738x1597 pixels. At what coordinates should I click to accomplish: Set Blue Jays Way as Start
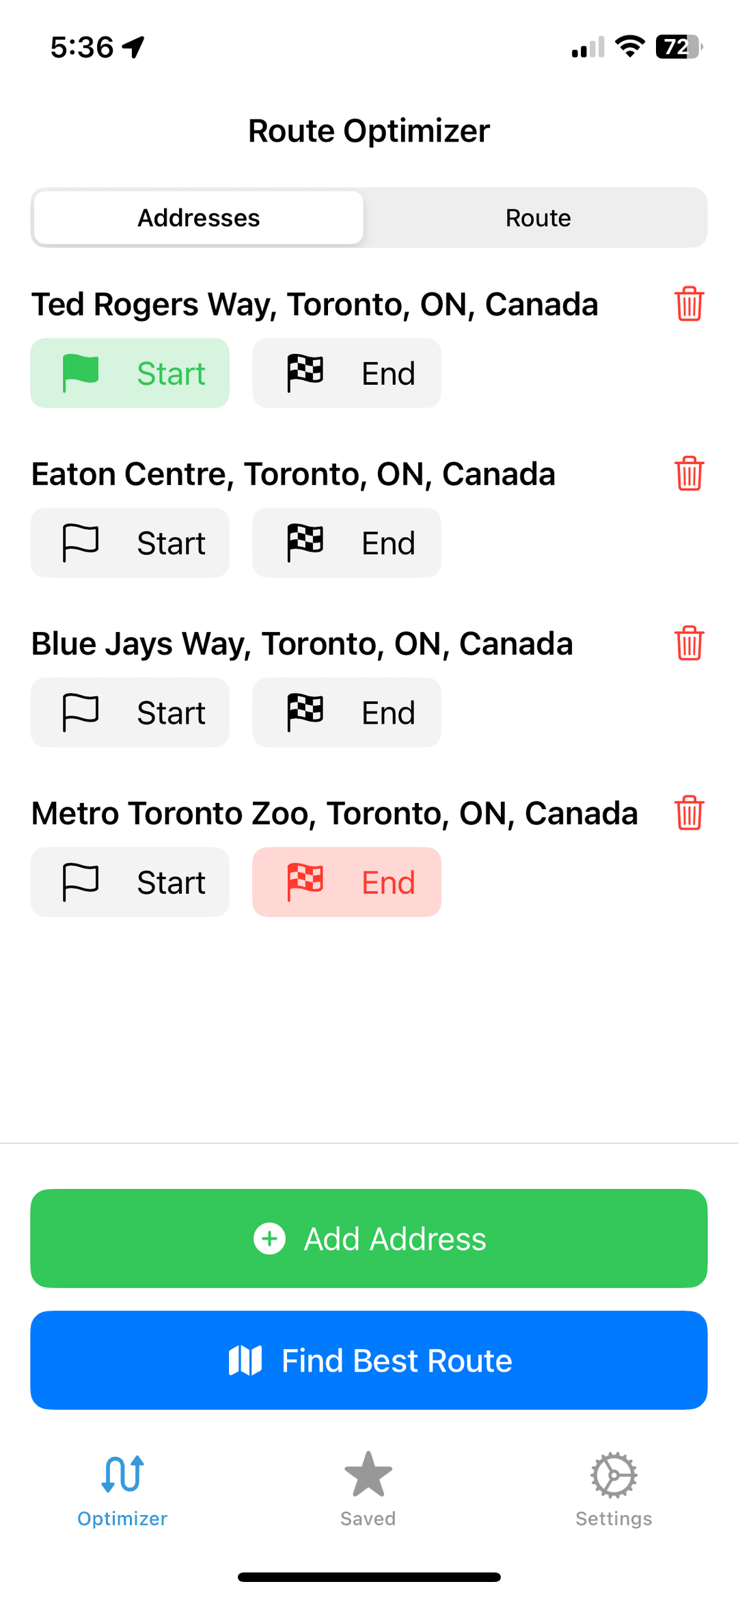tap(130, 712)
